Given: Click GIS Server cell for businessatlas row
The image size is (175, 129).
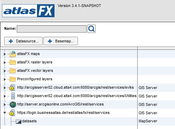Looking at the screenshot, I should pos(148,113).
